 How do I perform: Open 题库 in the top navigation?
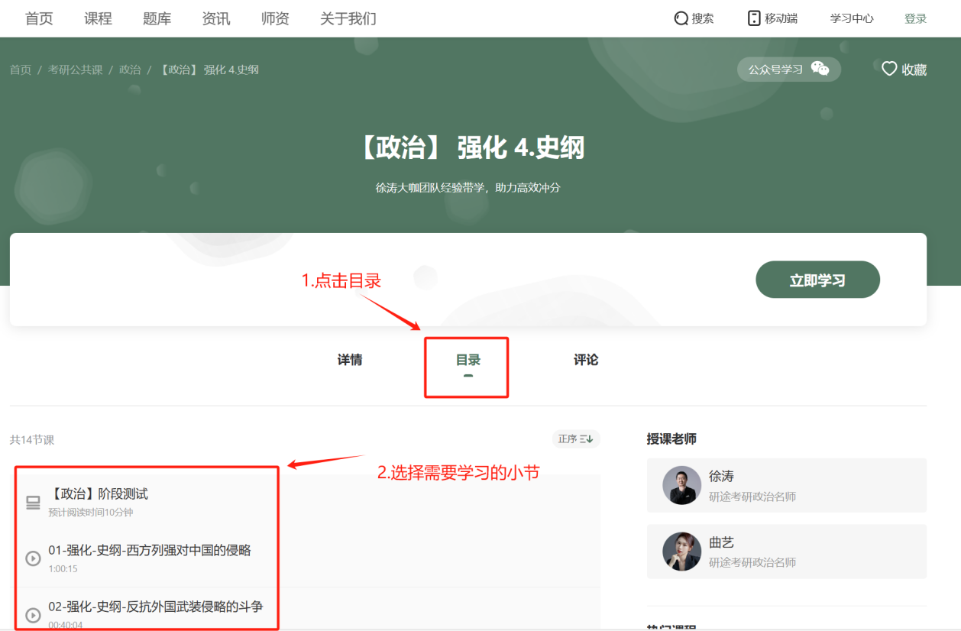point(157,18)
